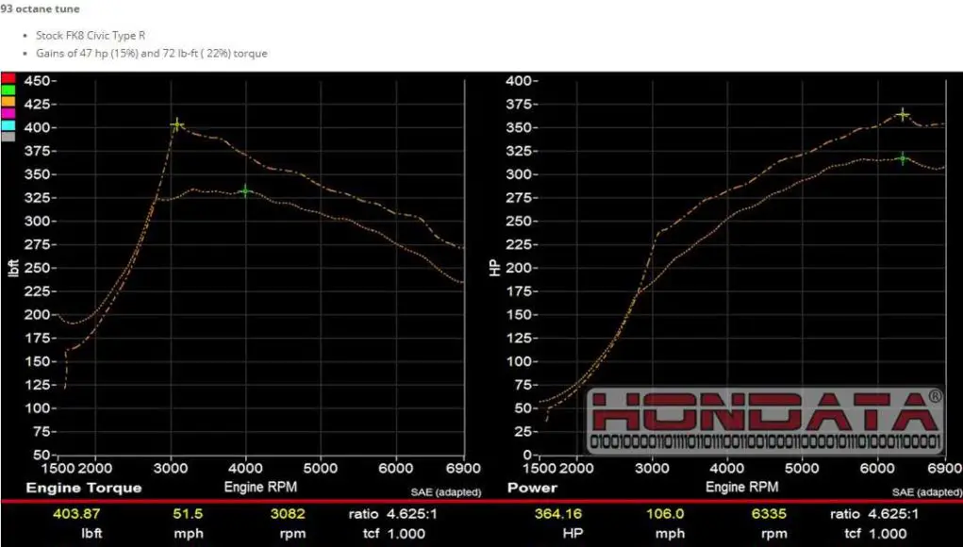The height and width of the screenshot is (547, 963).
Task: Select the gray swatch at the legend bottom
Action: [8, 137]
